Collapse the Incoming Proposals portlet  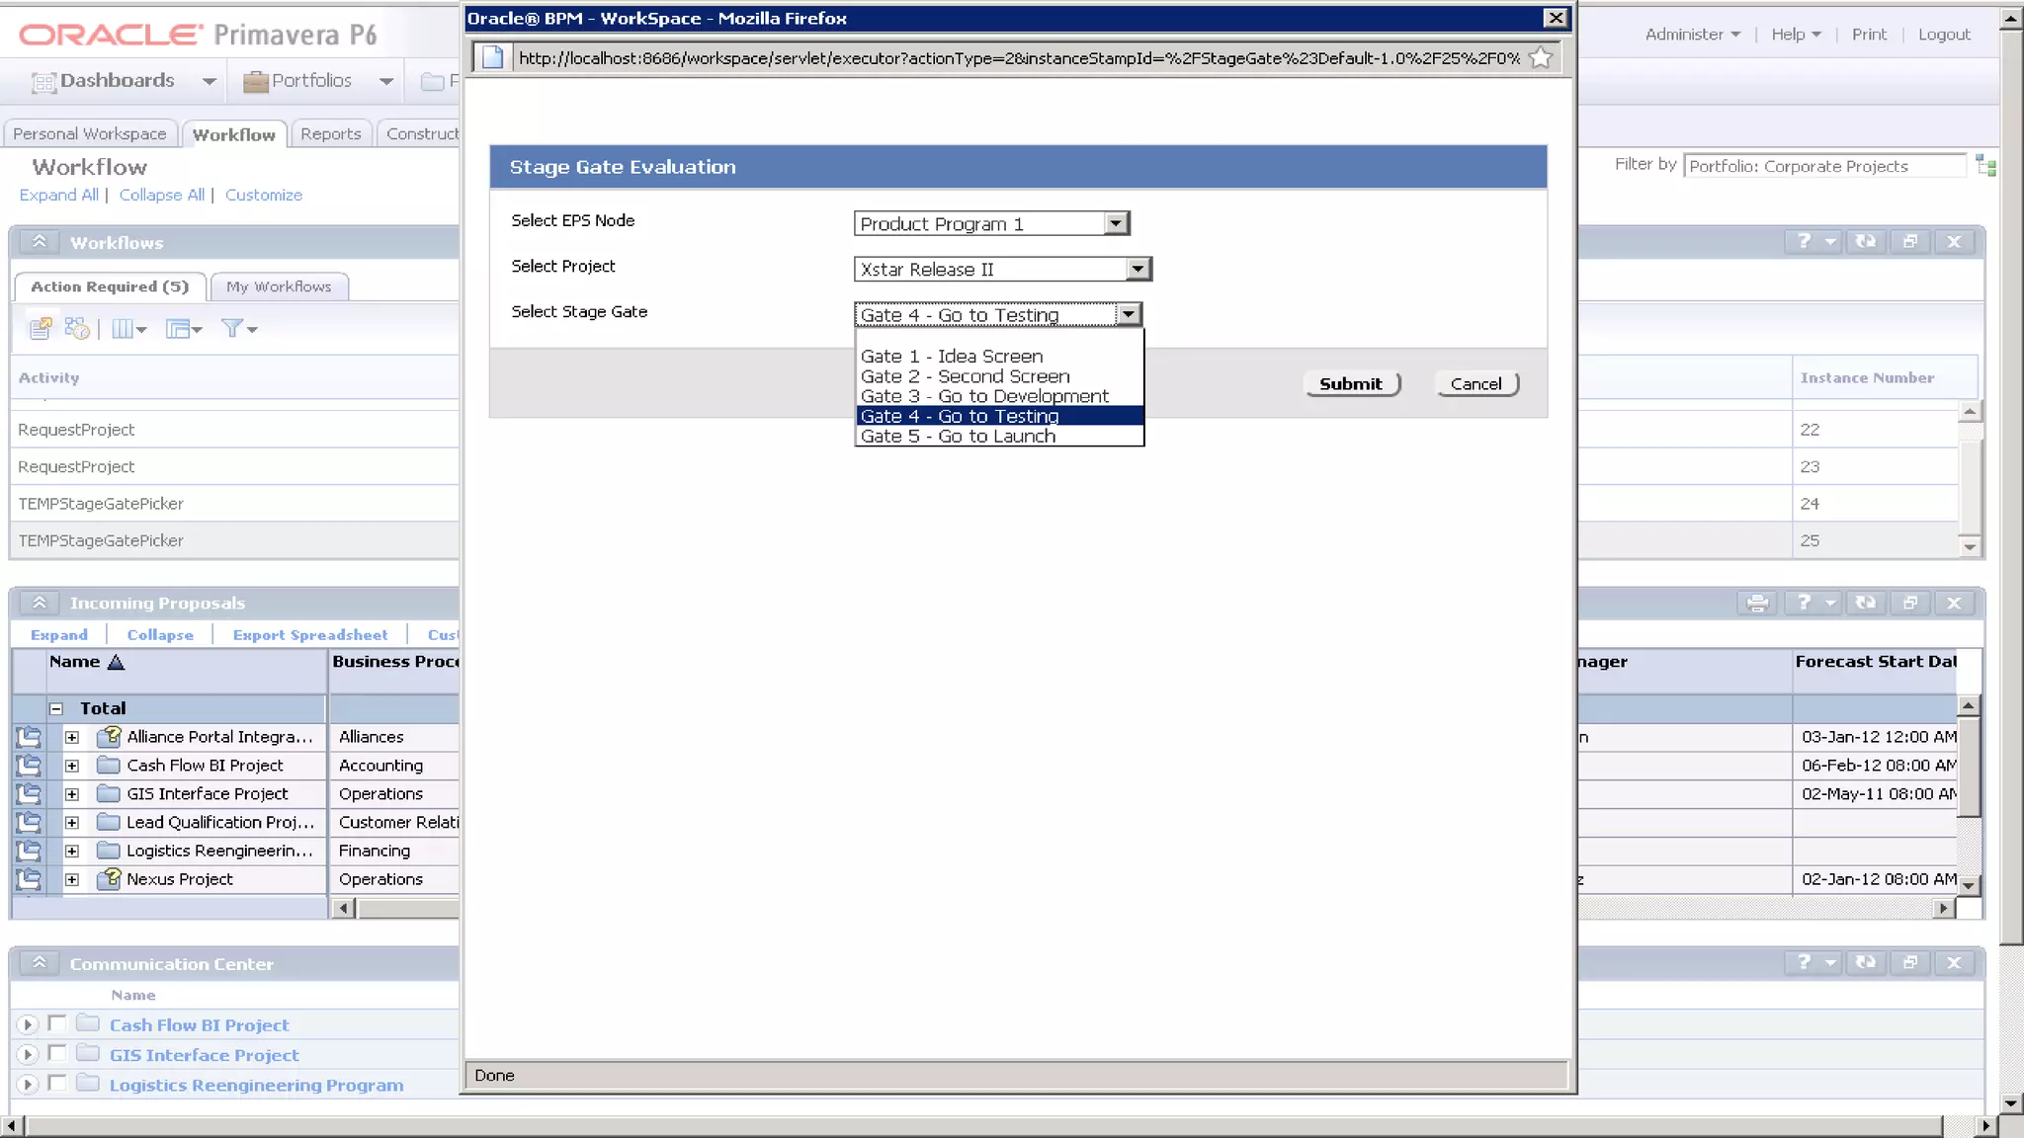[39, 603]
